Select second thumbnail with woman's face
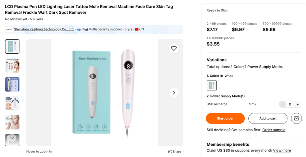The height and width of the screenshot is (157, 306). click(x=12, y=65)
